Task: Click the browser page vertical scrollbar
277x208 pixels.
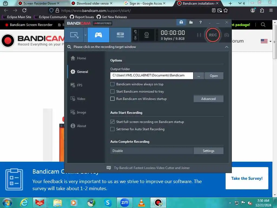Action: click(x=275, y=42)
